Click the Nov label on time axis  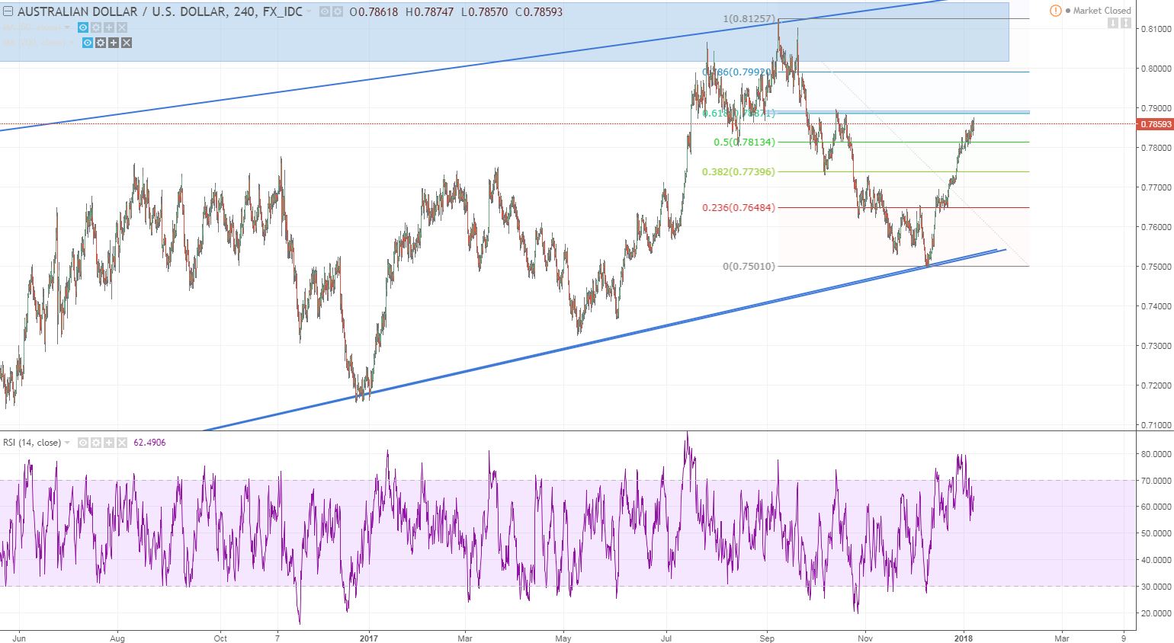[x=864, y=638]
